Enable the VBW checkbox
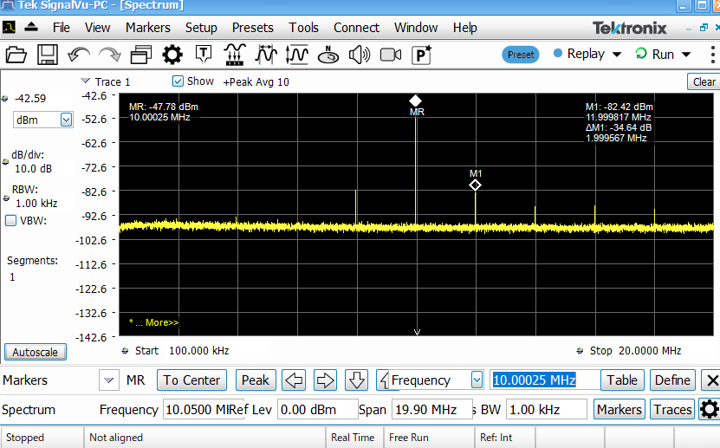 click(11, 220)
